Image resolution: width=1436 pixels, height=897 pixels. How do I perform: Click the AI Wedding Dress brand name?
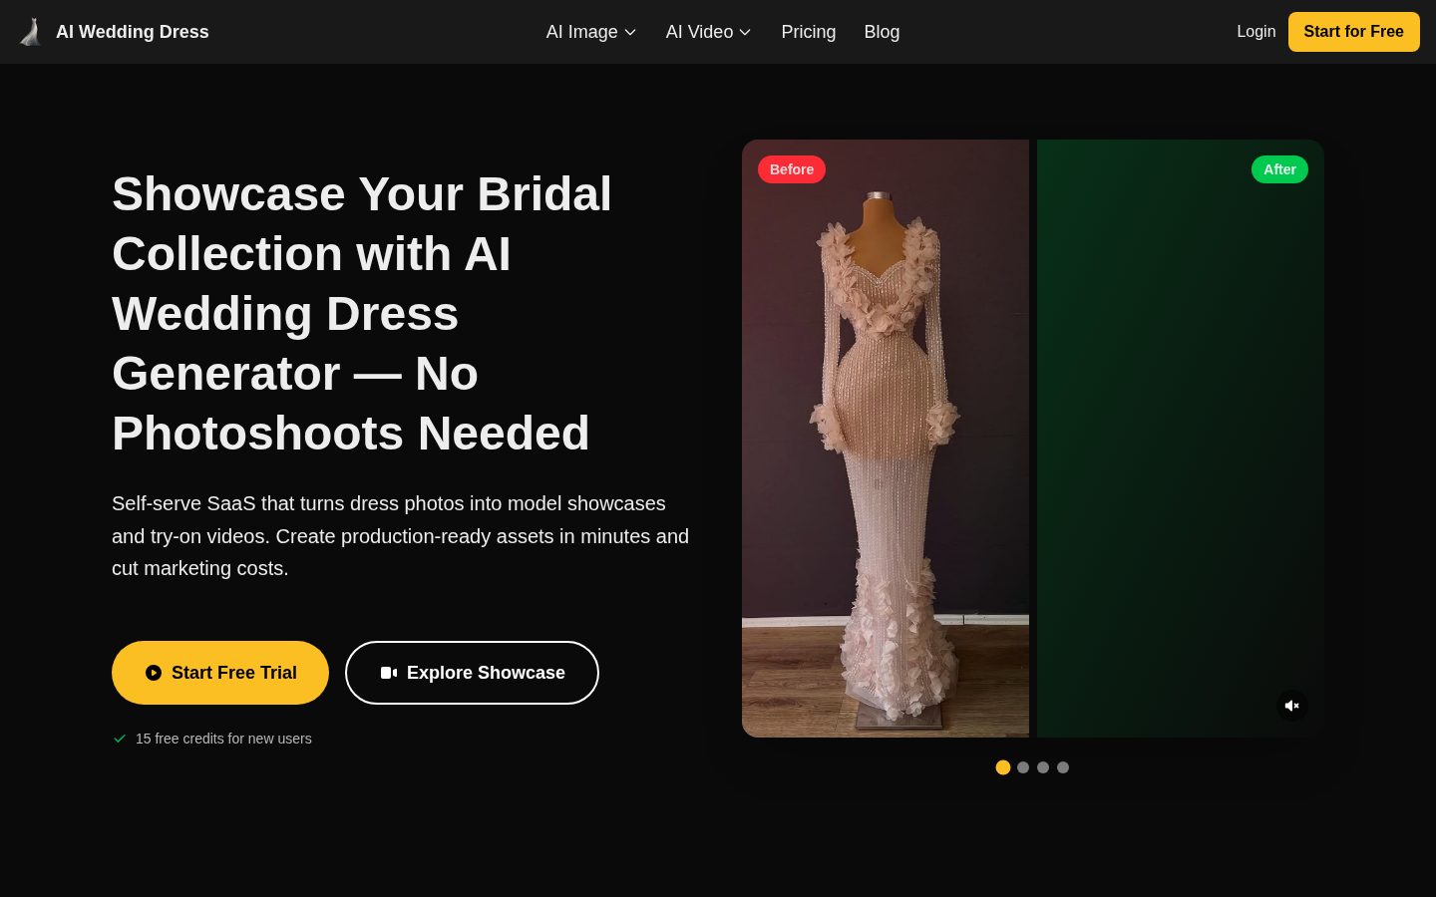133,32
